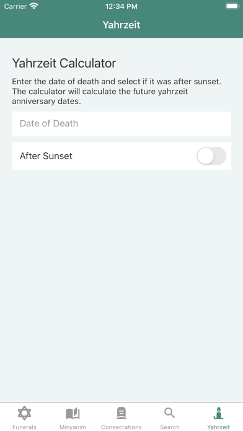Focus the Date of Death field

click(x=122, y=124)
